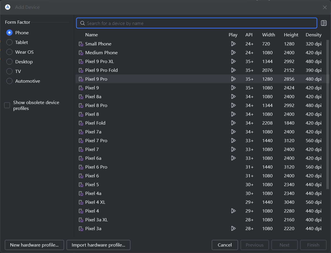The height and width of the screenshot is (253, 331).
Task: Click the device icon beside Pixel 6 Pro
Action: pyautogui.click(x=81, y=167)
